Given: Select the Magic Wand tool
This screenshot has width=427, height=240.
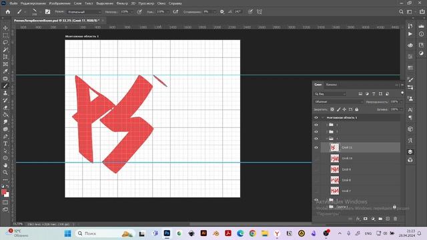Looking at the screenshot, I should (5, 50).
